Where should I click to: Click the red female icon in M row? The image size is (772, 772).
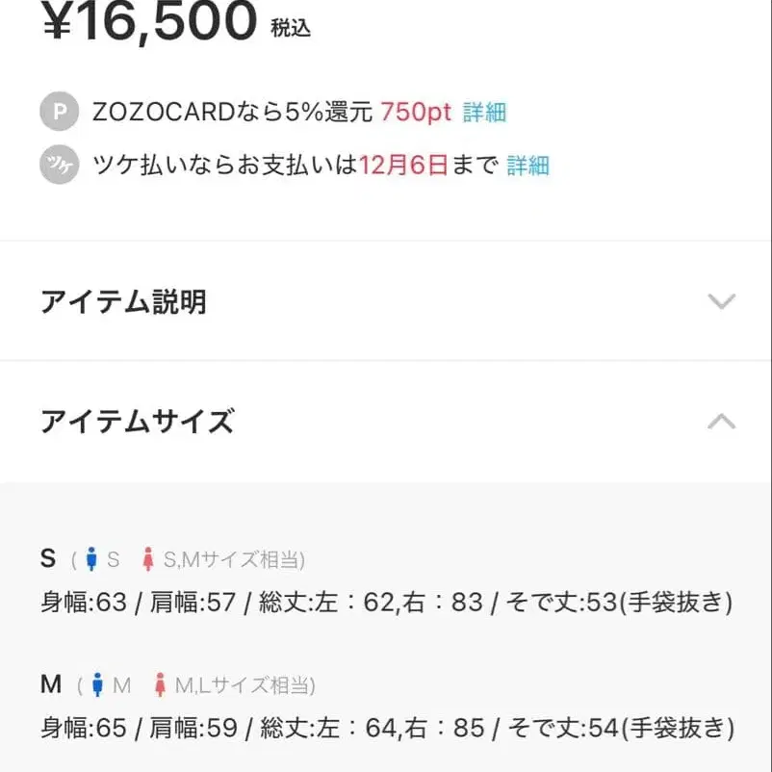click(x=160, y=685)
